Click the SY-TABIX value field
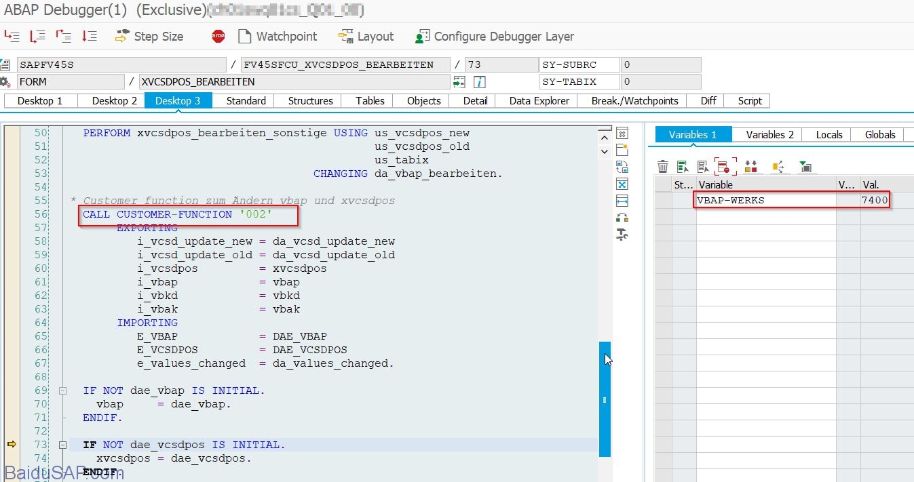Screen dimensions: 914x482 (x=660, y=82)
